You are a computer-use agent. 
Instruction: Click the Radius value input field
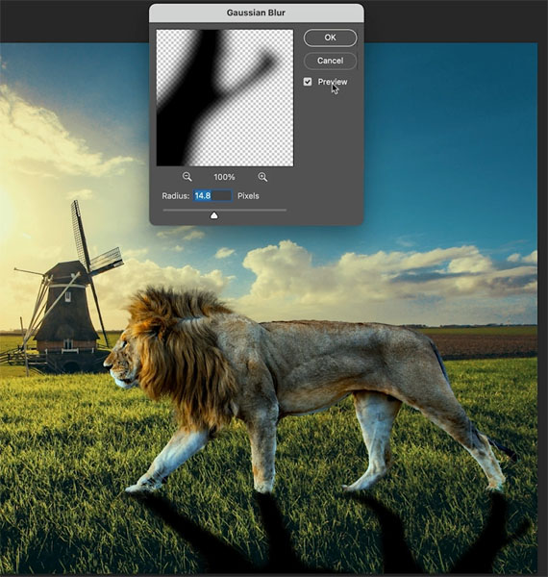212,196
